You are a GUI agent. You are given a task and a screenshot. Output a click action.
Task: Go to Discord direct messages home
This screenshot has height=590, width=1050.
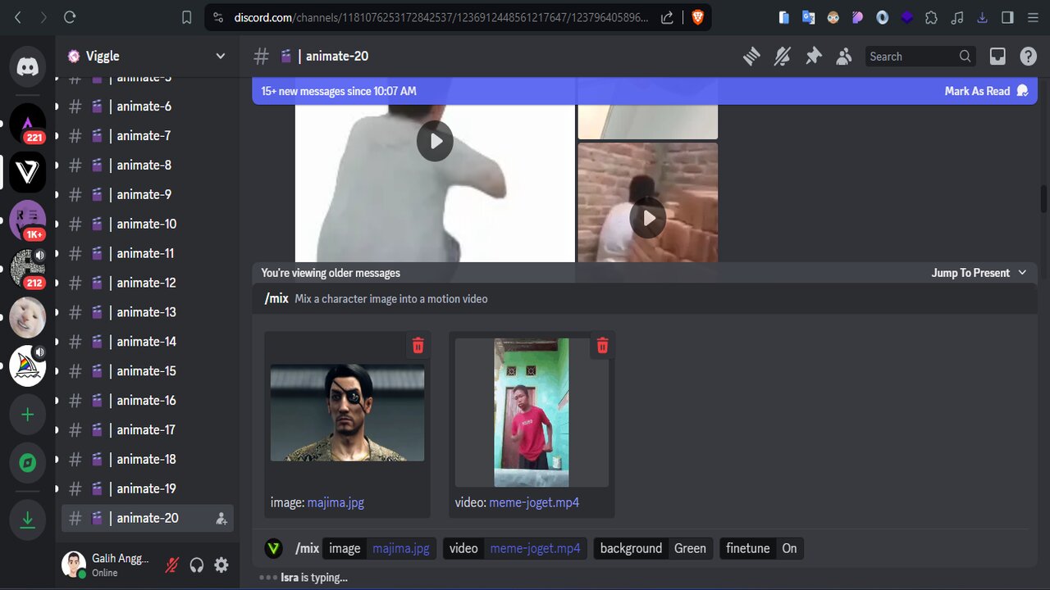pos(28,66)
